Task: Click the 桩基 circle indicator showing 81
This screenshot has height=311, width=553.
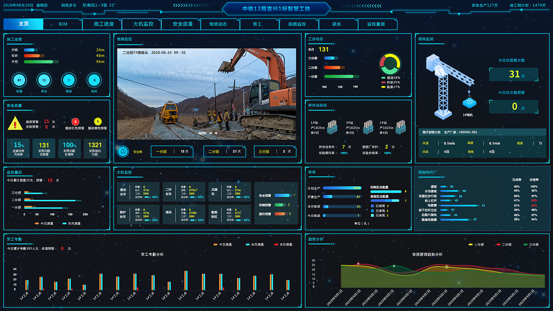Action: 19,80
